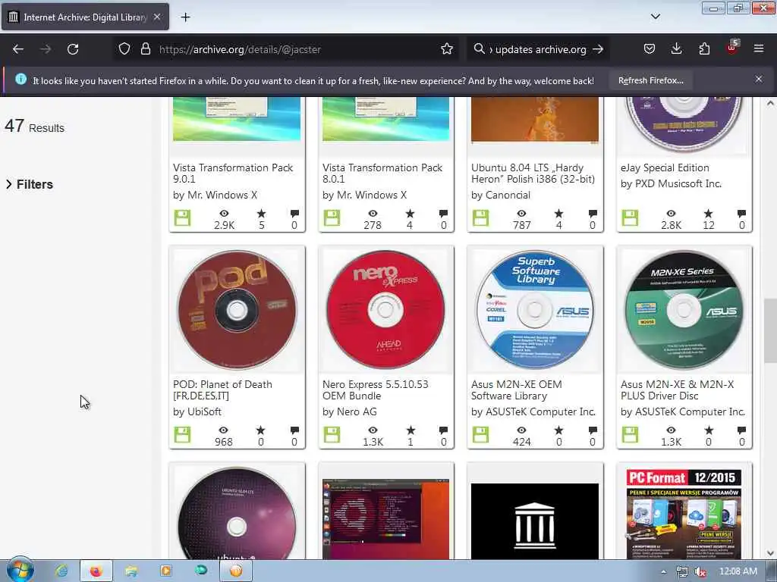Click the floppy icon on Asus Software Library card
Image resolution: width=777 pixels, height=582 pixels.
[x=480, y=435]
